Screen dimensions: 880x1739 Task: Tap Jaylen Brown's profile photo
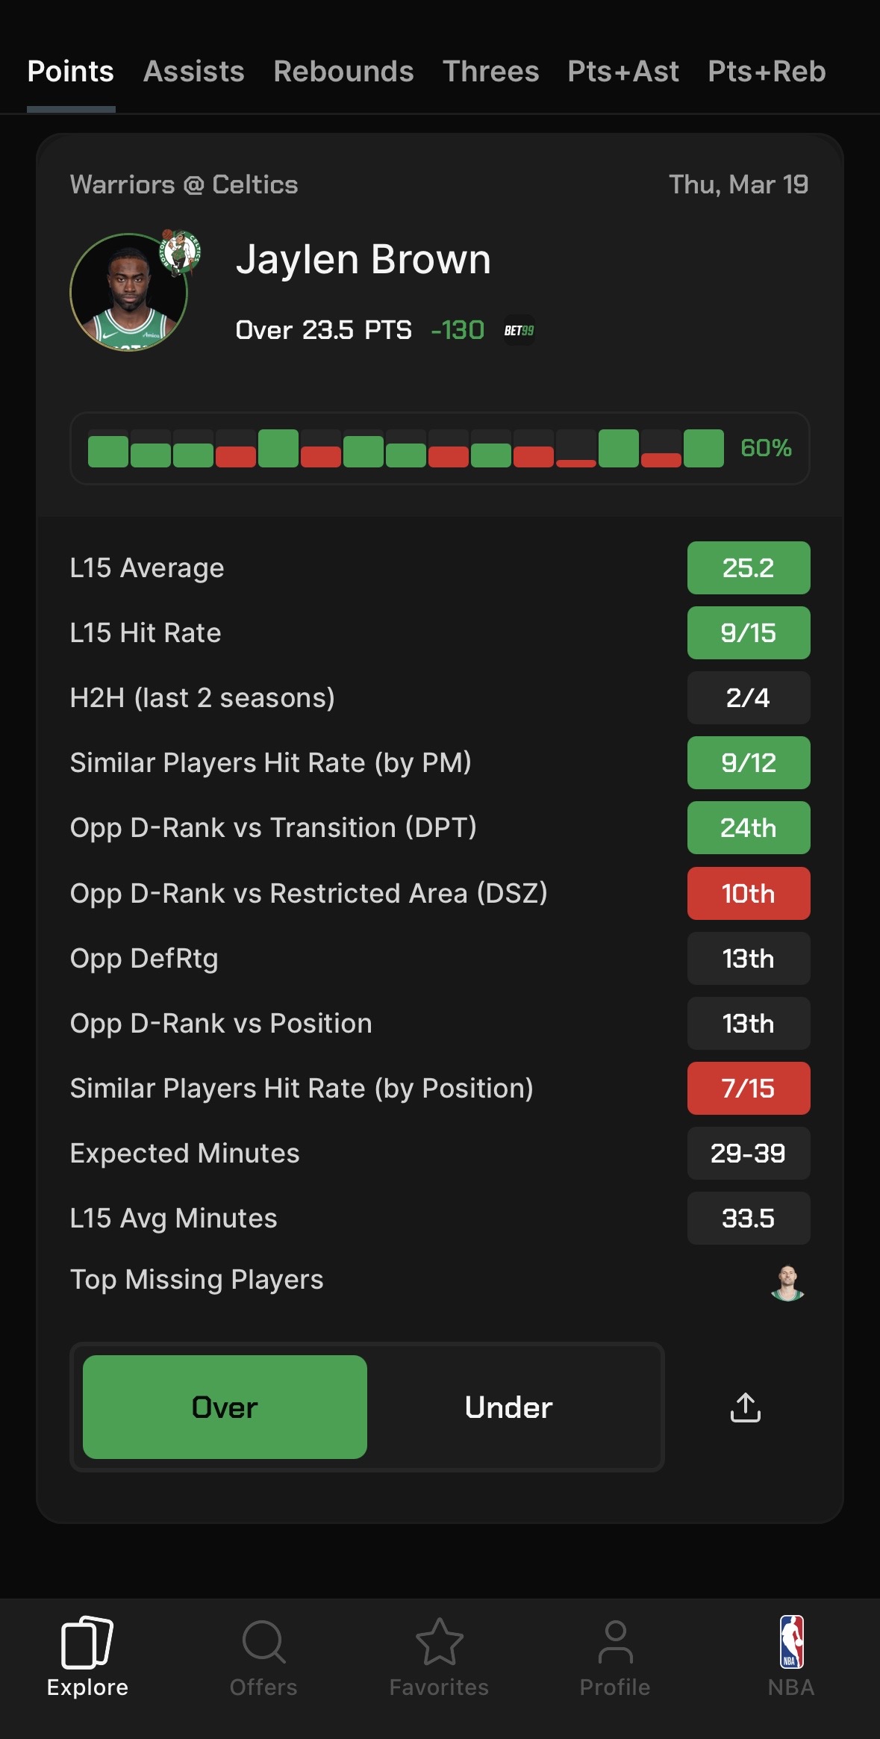[128, 293]
